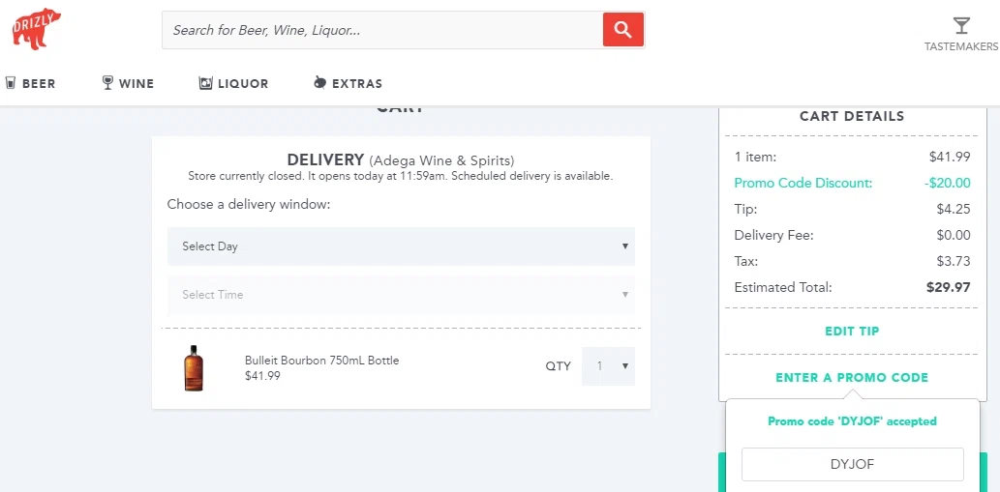
Task: Click EDIT TIP
Action: [852, 331]
